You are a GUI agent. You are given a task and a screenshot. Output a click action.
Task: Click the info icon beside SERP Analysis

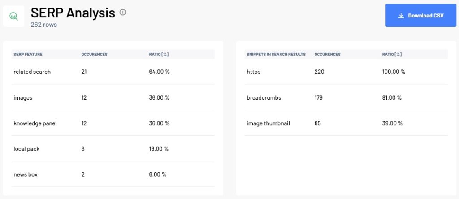tap(123, 12)
